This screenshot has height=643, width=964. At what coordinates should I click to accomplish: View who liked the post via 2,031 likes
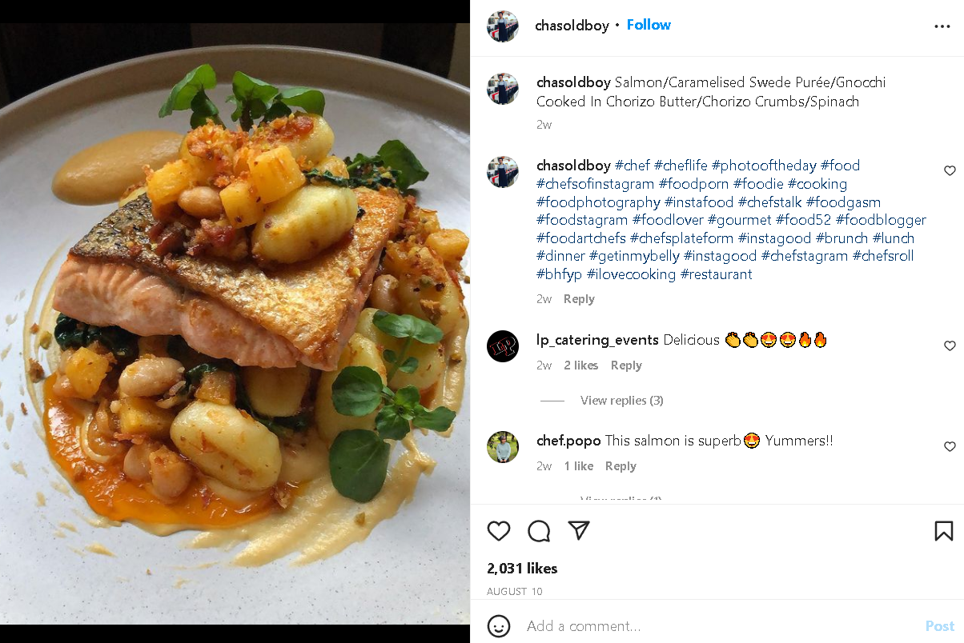pos(521,568)
